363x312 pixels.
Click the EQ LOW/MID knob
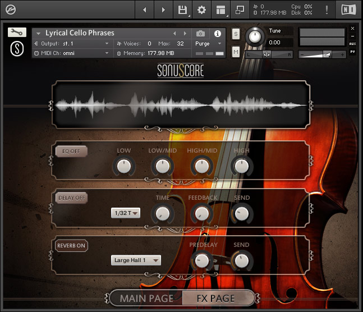click(x=163, y=166)
